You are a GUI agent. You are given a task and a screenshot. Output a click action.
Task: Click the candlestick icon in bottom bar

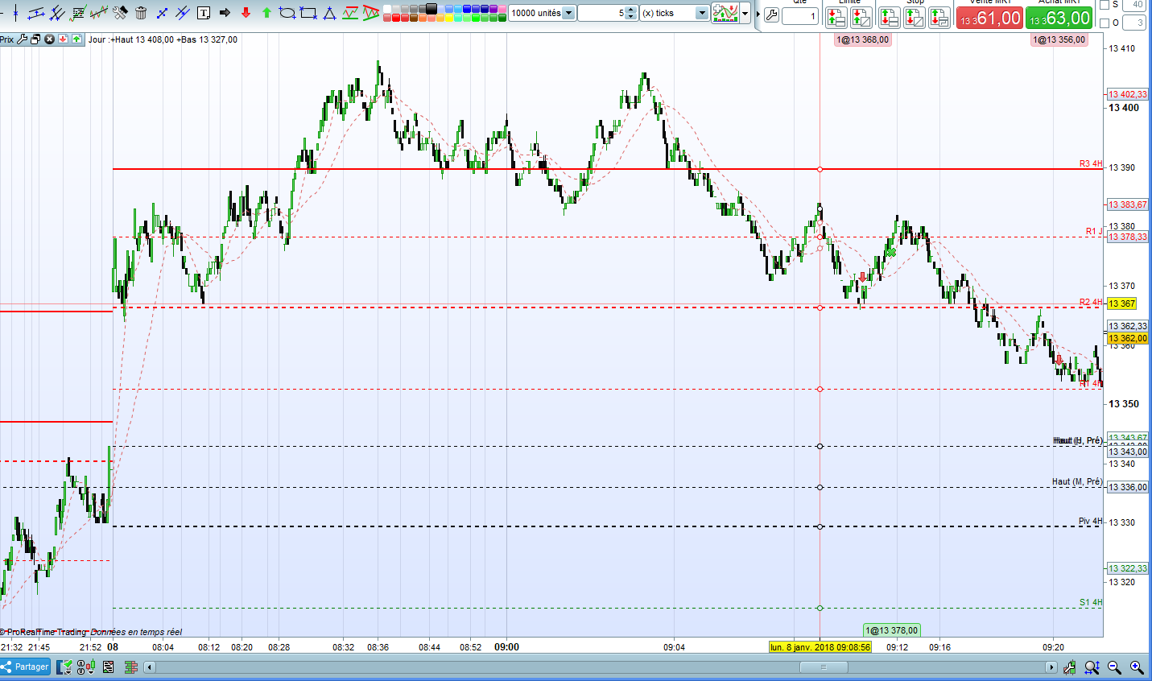coord(87,667)
